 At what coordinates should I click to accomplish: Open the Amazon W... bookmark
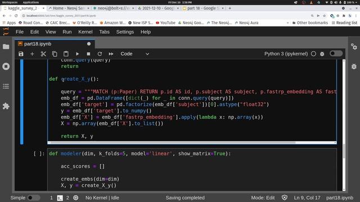tap(112, 22)
